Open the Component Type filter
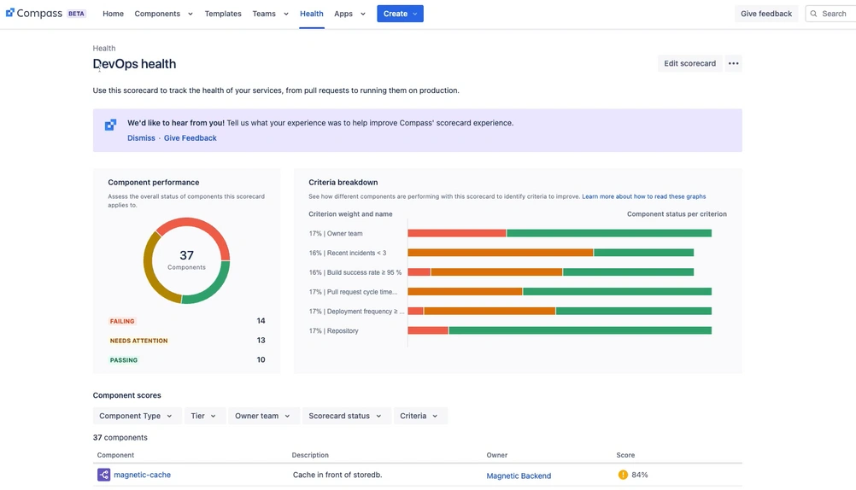 pos(136,416)
